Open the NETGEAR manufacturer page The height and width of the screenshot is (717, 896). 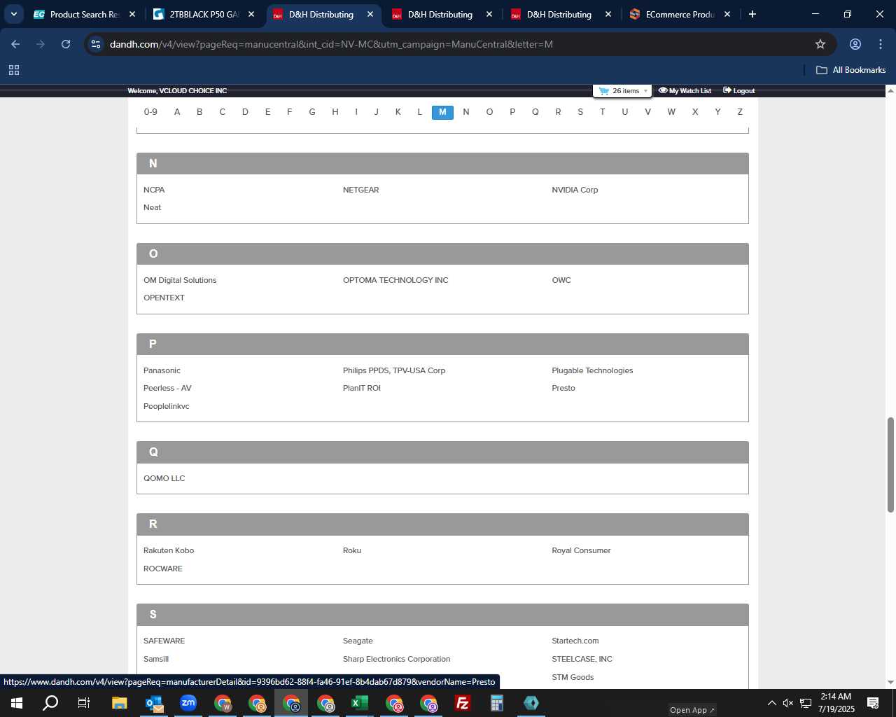pyautogui.click(x=360, y=190)
